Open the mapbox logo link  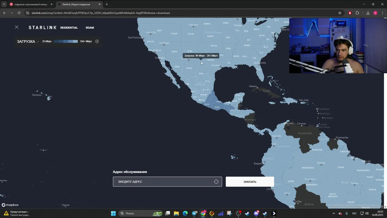click(x=10, y=205)
